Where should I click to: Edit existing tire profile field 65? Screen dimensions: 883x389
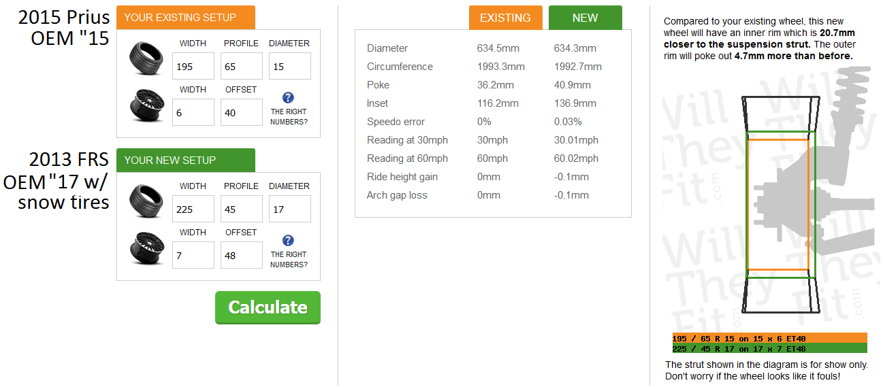(242, 66)
